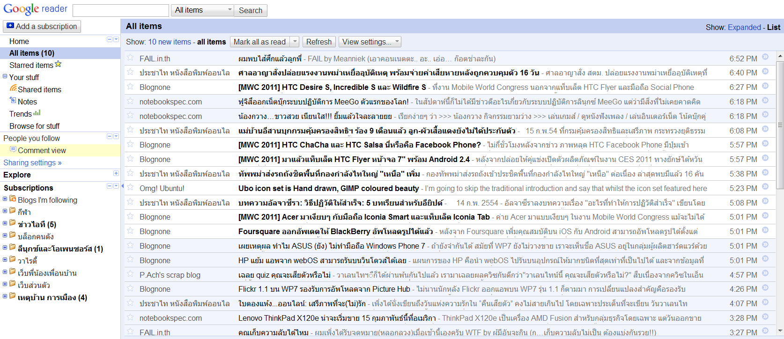Star the Ubo icon set article
Screen dimensions: 784x339
click(x=130, y=188)
